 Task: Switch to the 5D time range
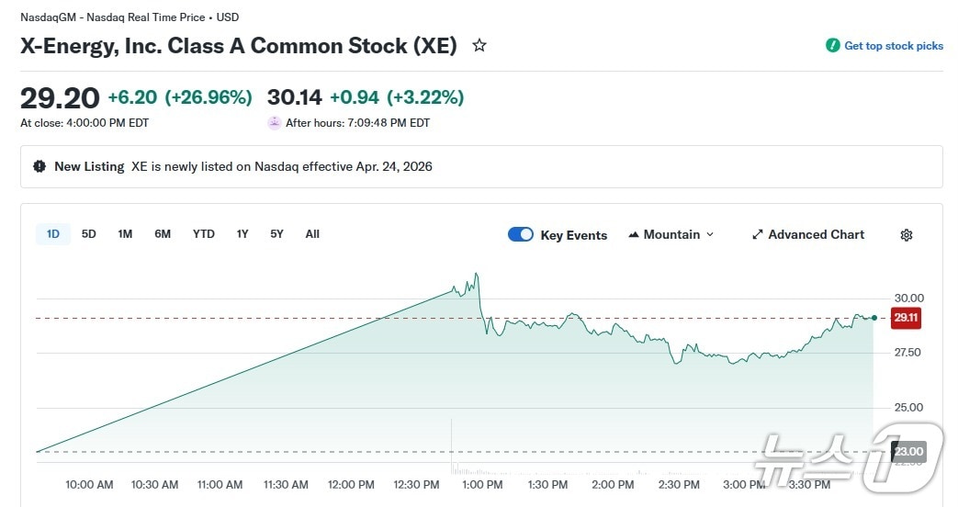pyautogui.click(x=88, y=234)
